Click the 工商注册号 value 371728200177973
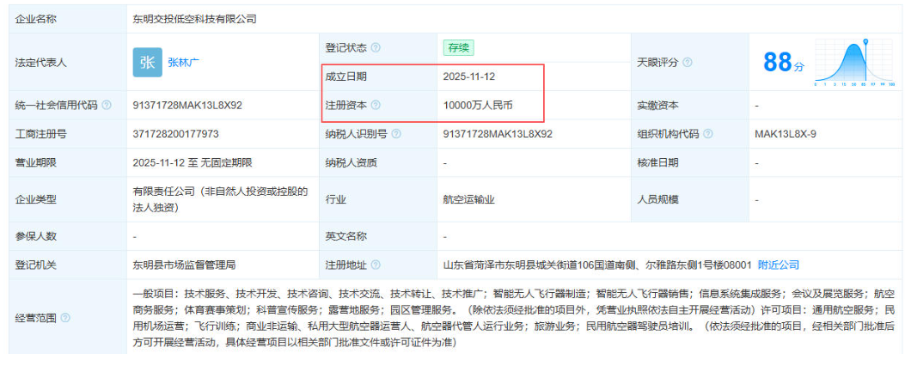The image size is (911, 366). tap(176, 134)
